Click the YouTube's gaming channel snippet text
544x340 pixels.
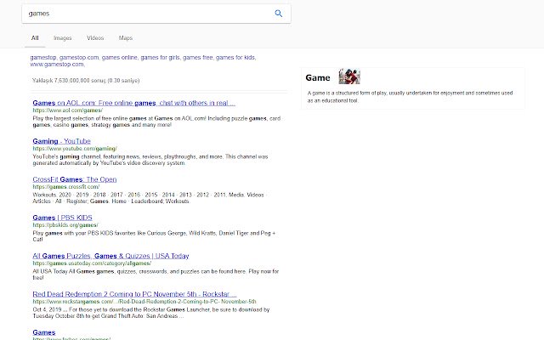click(x=150, y=160)
